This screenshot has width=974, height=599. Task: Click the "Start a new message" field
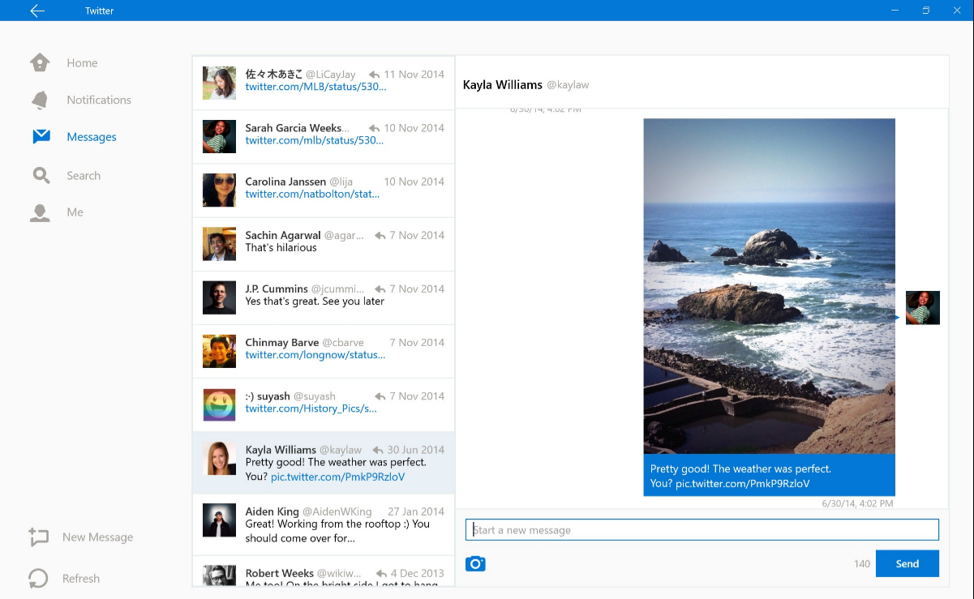click(x=702, y=530)
